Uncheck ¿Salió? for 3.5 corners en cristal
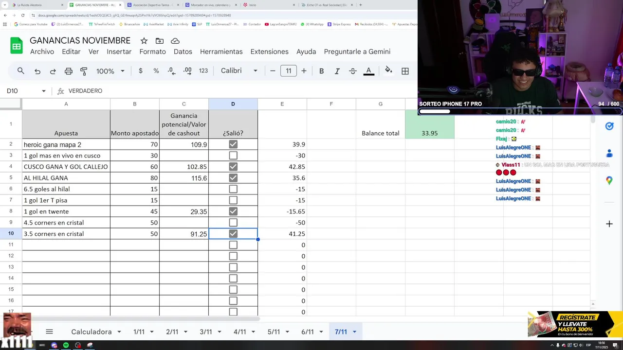This screenshot has height=350, width=623. click(x=233, y=234)
